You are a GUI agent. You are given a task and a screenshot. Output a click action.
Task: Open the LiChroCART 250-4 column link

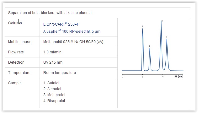[x=61, y=24]
